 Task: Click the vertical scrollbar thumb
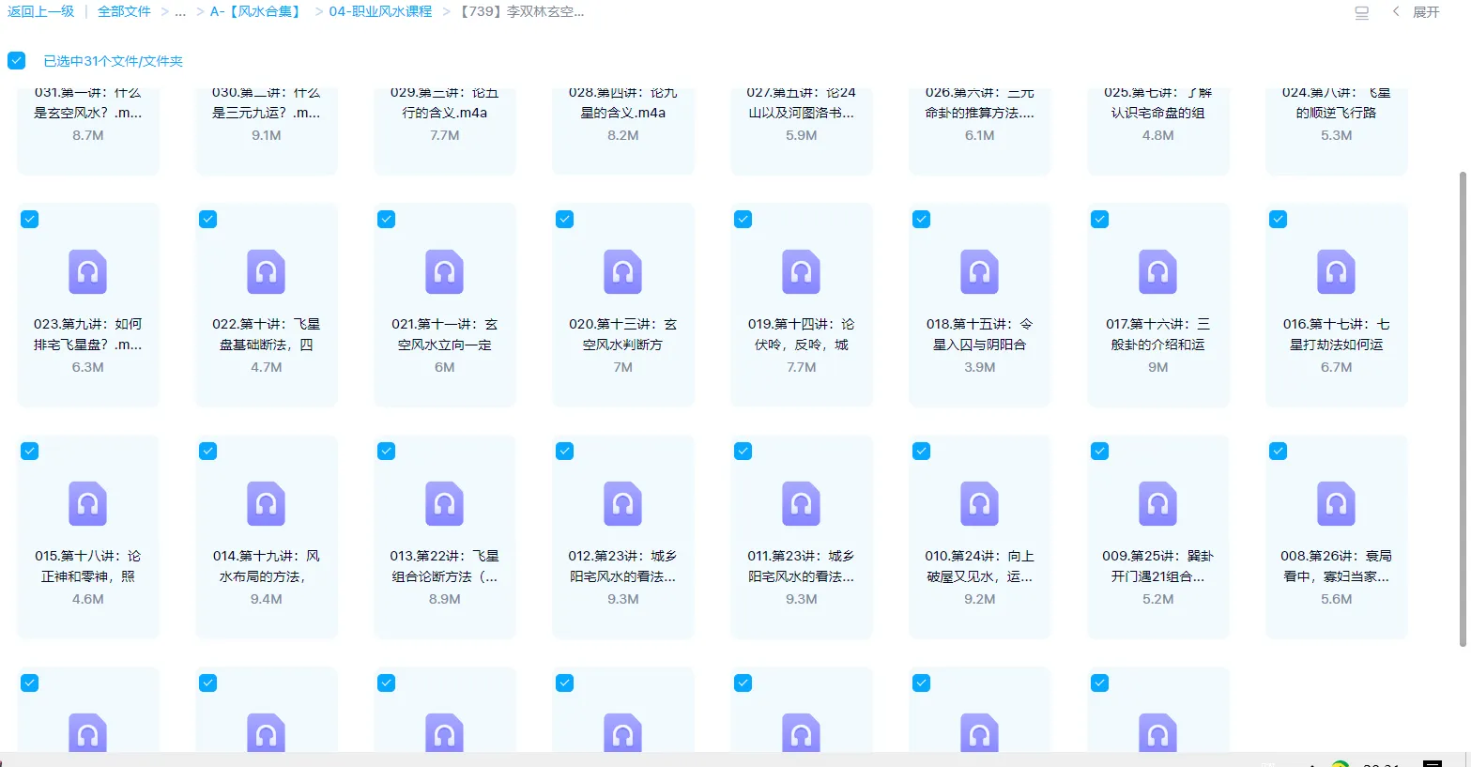coord(1463,408)
